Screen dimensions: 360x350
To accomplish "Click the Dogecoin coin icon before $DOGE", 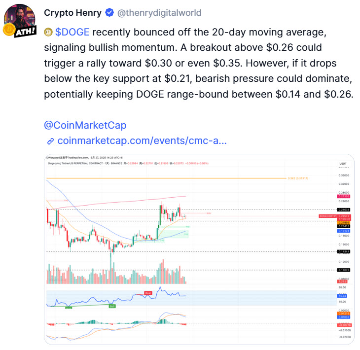I will [48, 32].
